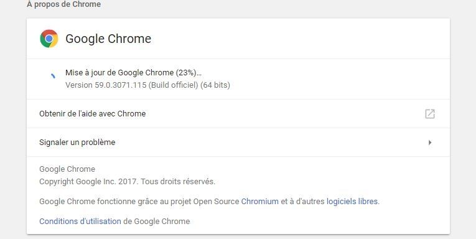Click the Open Source project sentence
This screenshot has height=239, width=476.
[x=209, y=201]
